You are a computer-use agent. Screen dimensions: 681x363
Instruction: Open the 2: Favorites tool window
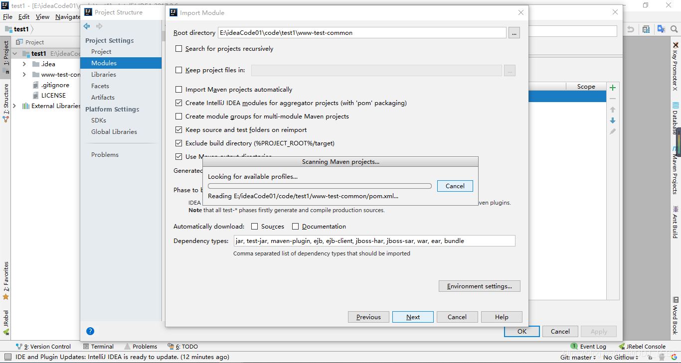(6, 280)
